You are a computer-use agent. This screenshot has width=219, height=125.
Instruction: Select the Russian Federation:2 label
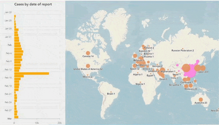point(182,51)
